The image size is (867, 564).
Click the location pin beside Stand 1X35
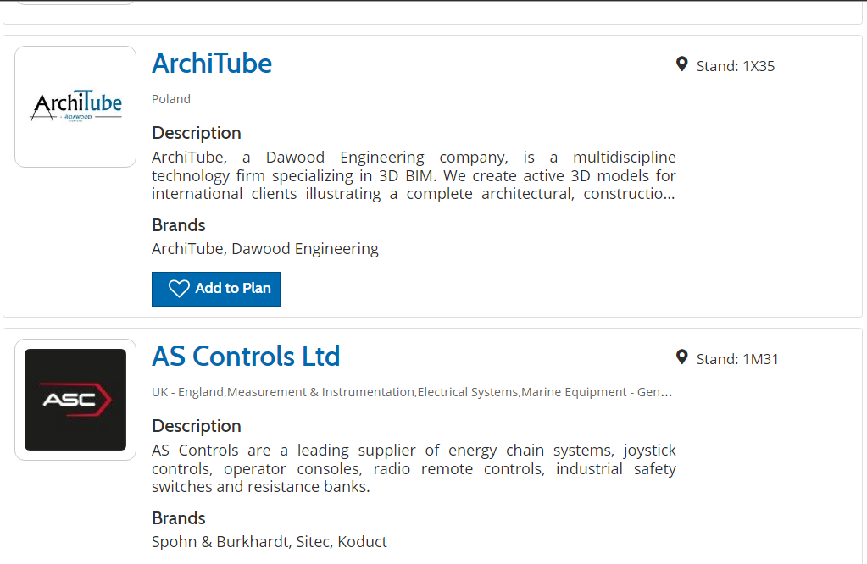coord(681,64)
